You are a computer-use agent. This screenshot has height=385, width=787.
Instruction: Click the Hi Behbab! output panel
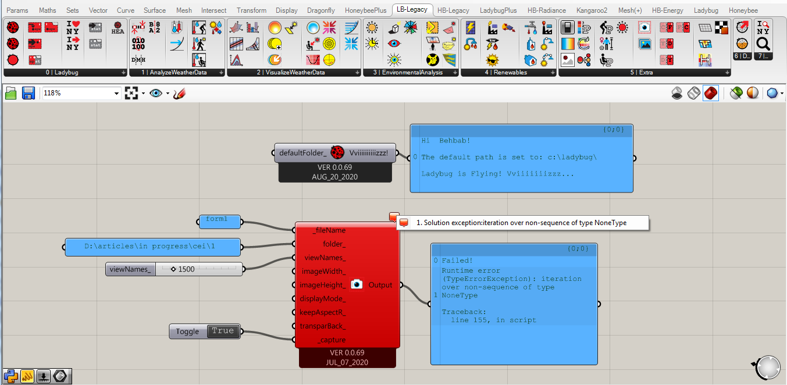tap(522, 158)
